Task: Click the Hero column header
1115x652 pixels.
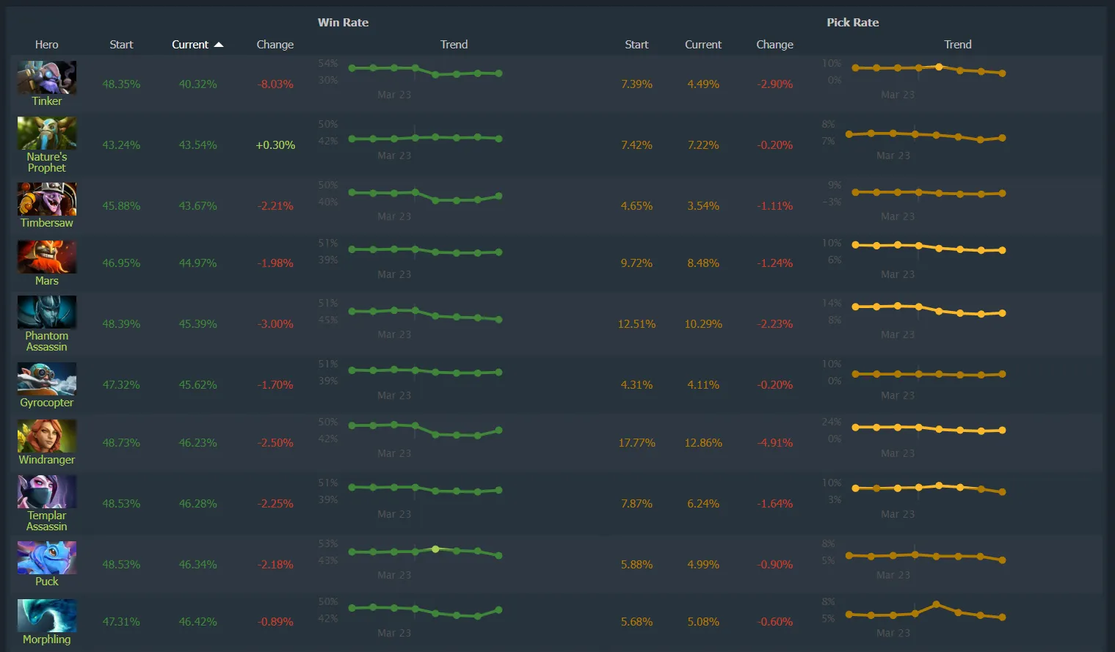Action: 46,44
